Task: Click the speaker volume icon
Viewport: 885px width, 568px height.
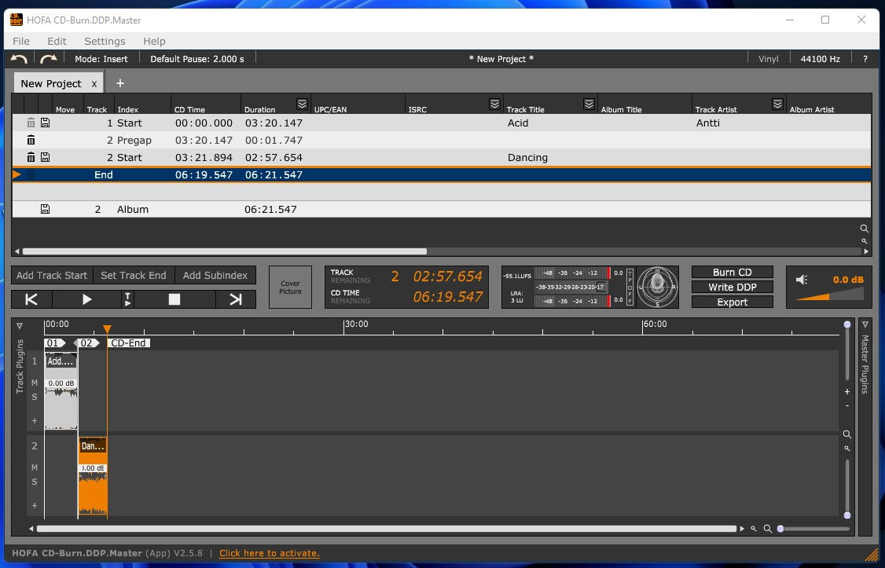Action: click(802, 280)
